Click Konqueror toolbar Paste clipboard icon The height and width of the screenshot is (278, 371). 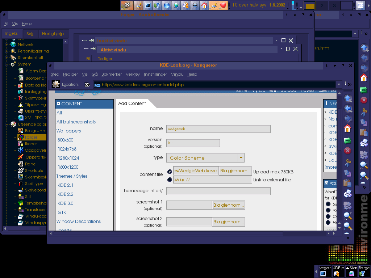(x=347, y=183)
